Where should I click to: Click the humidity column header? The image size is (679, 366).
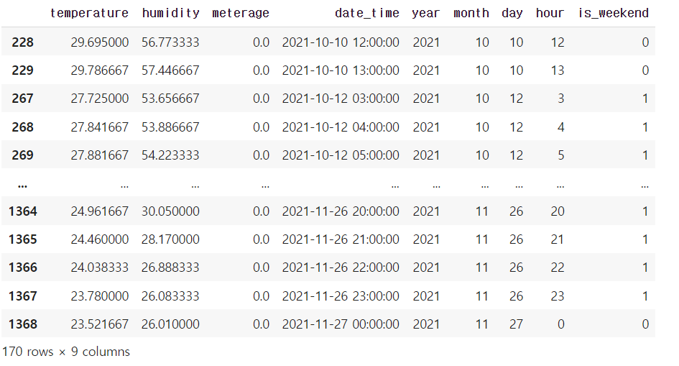[170, 14]
